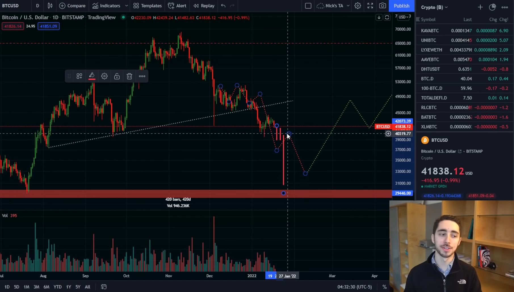This screenshot has width=514, height=292.
Task: Select the 1M time range
Action: 26,287
